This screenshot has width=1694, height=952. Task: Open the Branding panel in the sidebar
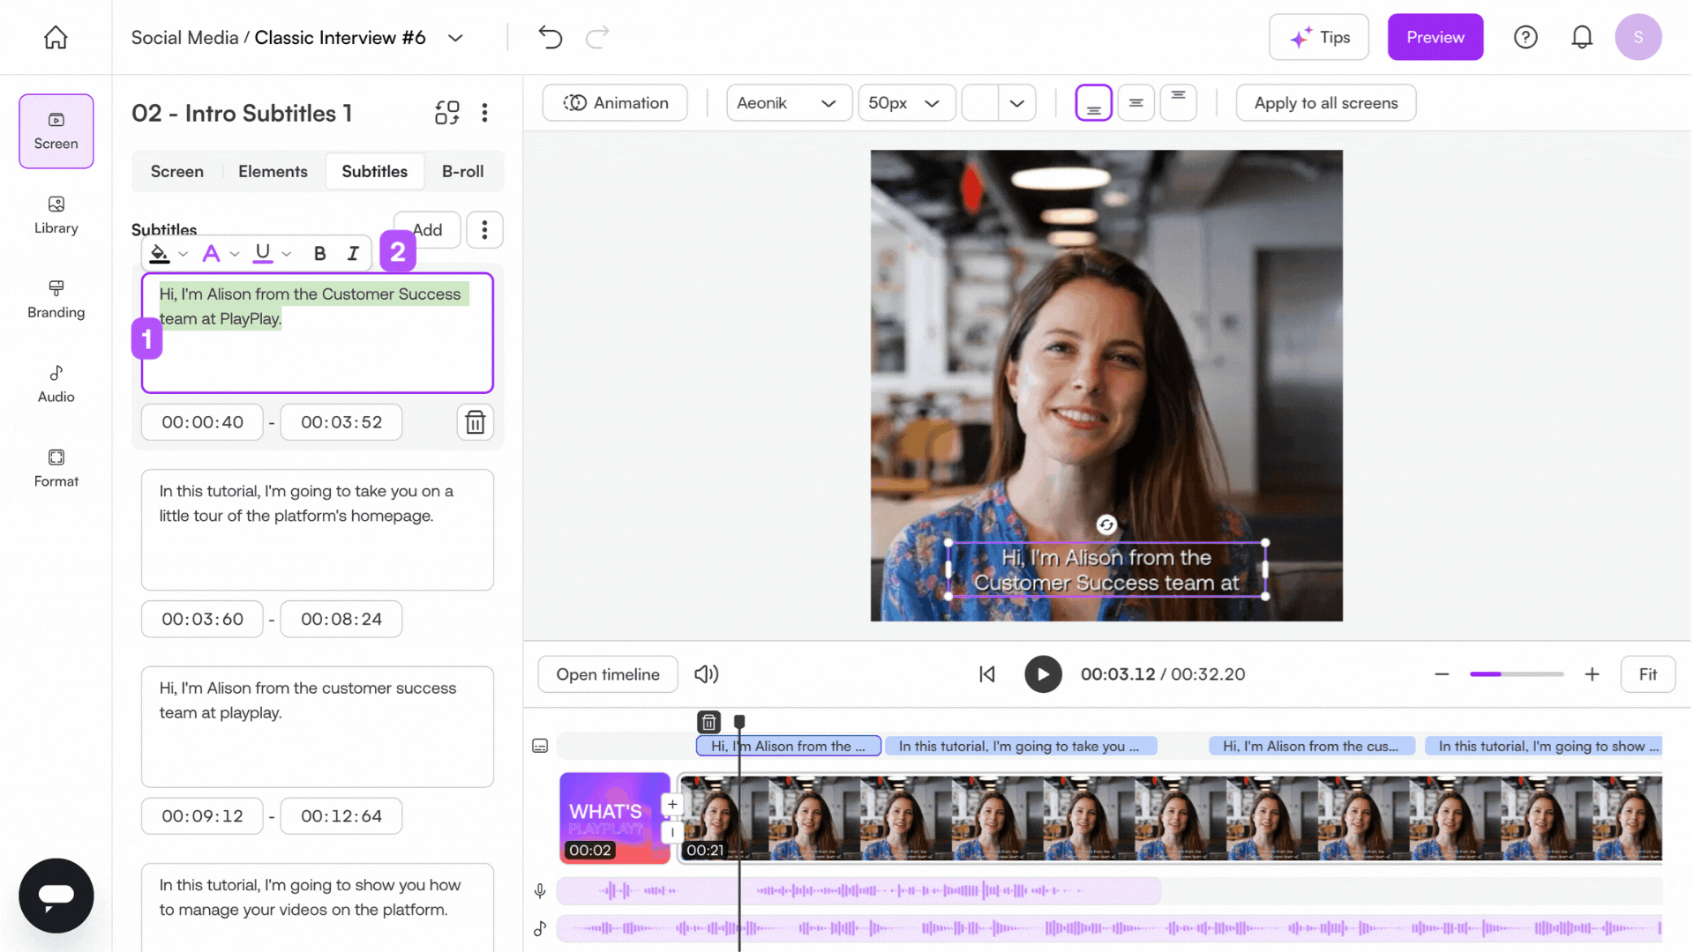tap(56, 299)
